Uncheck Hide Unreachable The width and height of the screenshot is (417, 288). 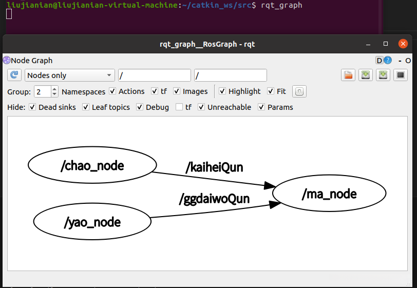(201, 107)
